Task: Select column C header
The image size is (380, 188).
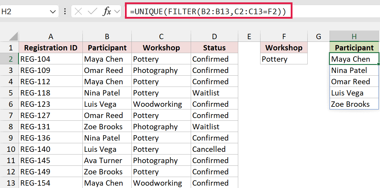Action: point(161,36)
